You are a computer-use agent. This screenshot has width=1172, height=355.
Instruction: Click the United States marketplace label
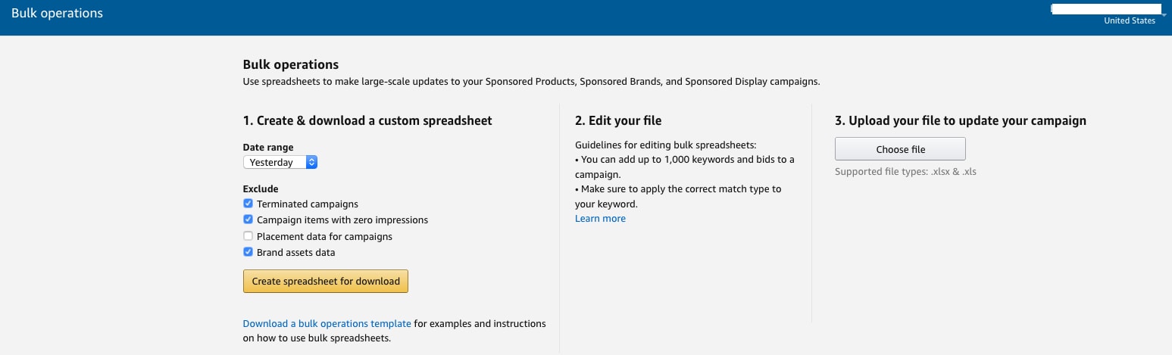pos(1130,21)
